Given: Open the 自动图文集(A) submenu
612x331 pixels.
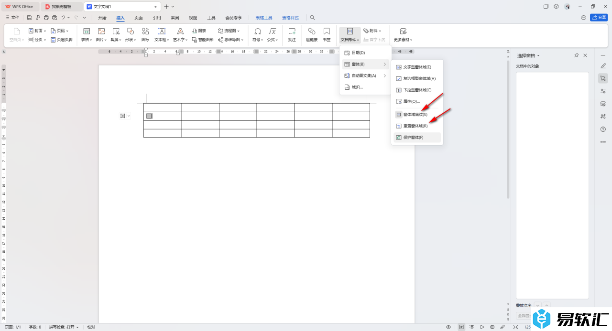Looking at the screenshot, I should pyautogui.click(x=365, y=75).
